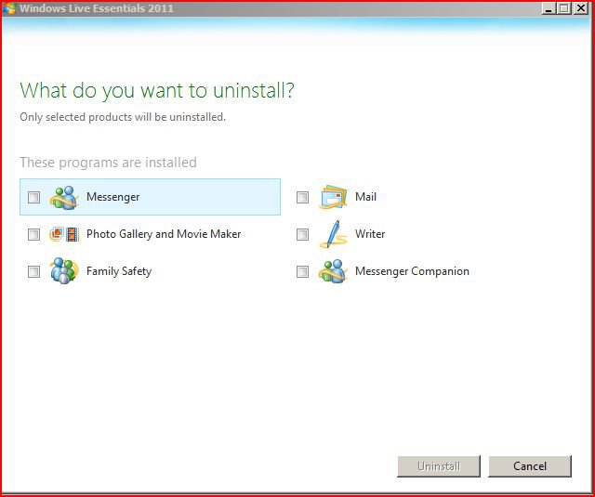This screenshot has height=497, width=595.
Task: Click the Family Safety icon
Action: pos(64,271)
